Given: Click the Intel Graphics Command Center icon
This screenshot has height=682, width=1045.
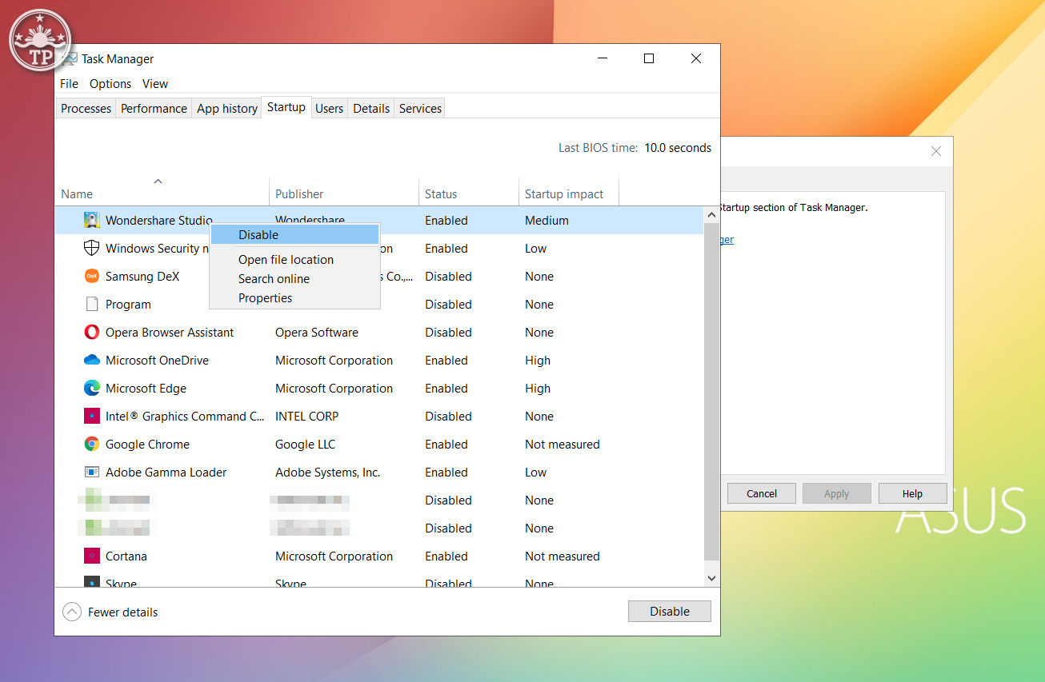Looking at the screenshot, I should (x=92, y=417).
